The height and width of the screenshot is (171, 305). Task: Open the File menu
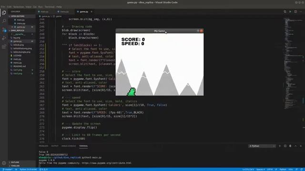tap(3, 7)
